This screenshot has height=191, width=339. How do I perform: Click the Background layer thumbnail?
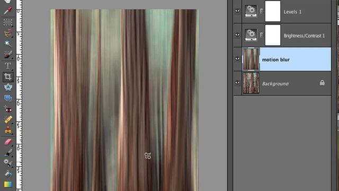pos(251,83)
